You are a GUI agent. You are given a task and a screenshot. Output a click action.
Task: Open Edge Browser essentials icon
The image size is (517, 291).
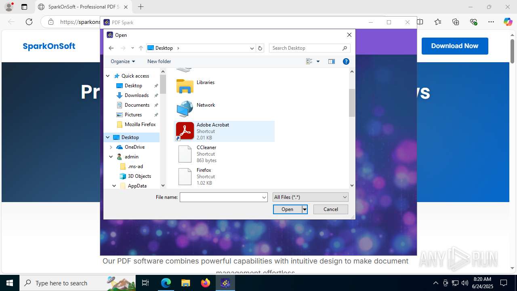pyautogui.click(x=473, y=22)
